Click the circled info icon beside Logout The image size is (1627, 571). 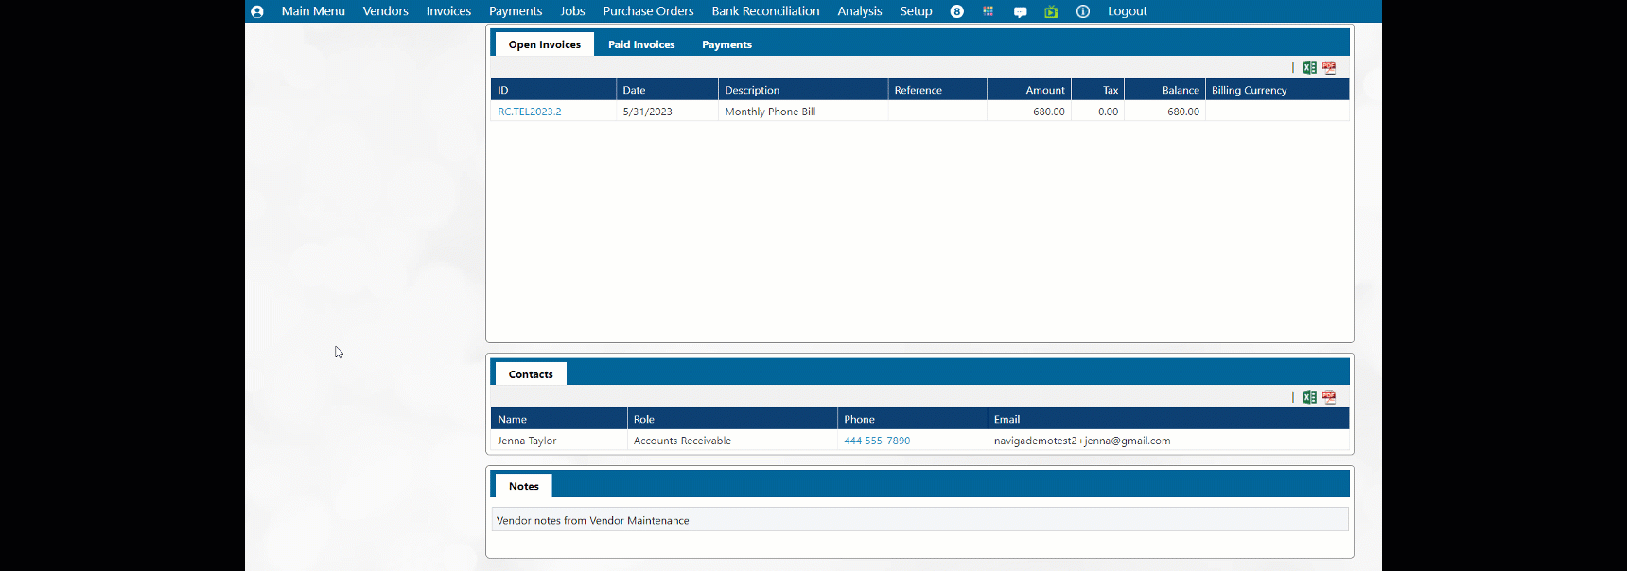pyautogui.click(x=1083, y=11)
